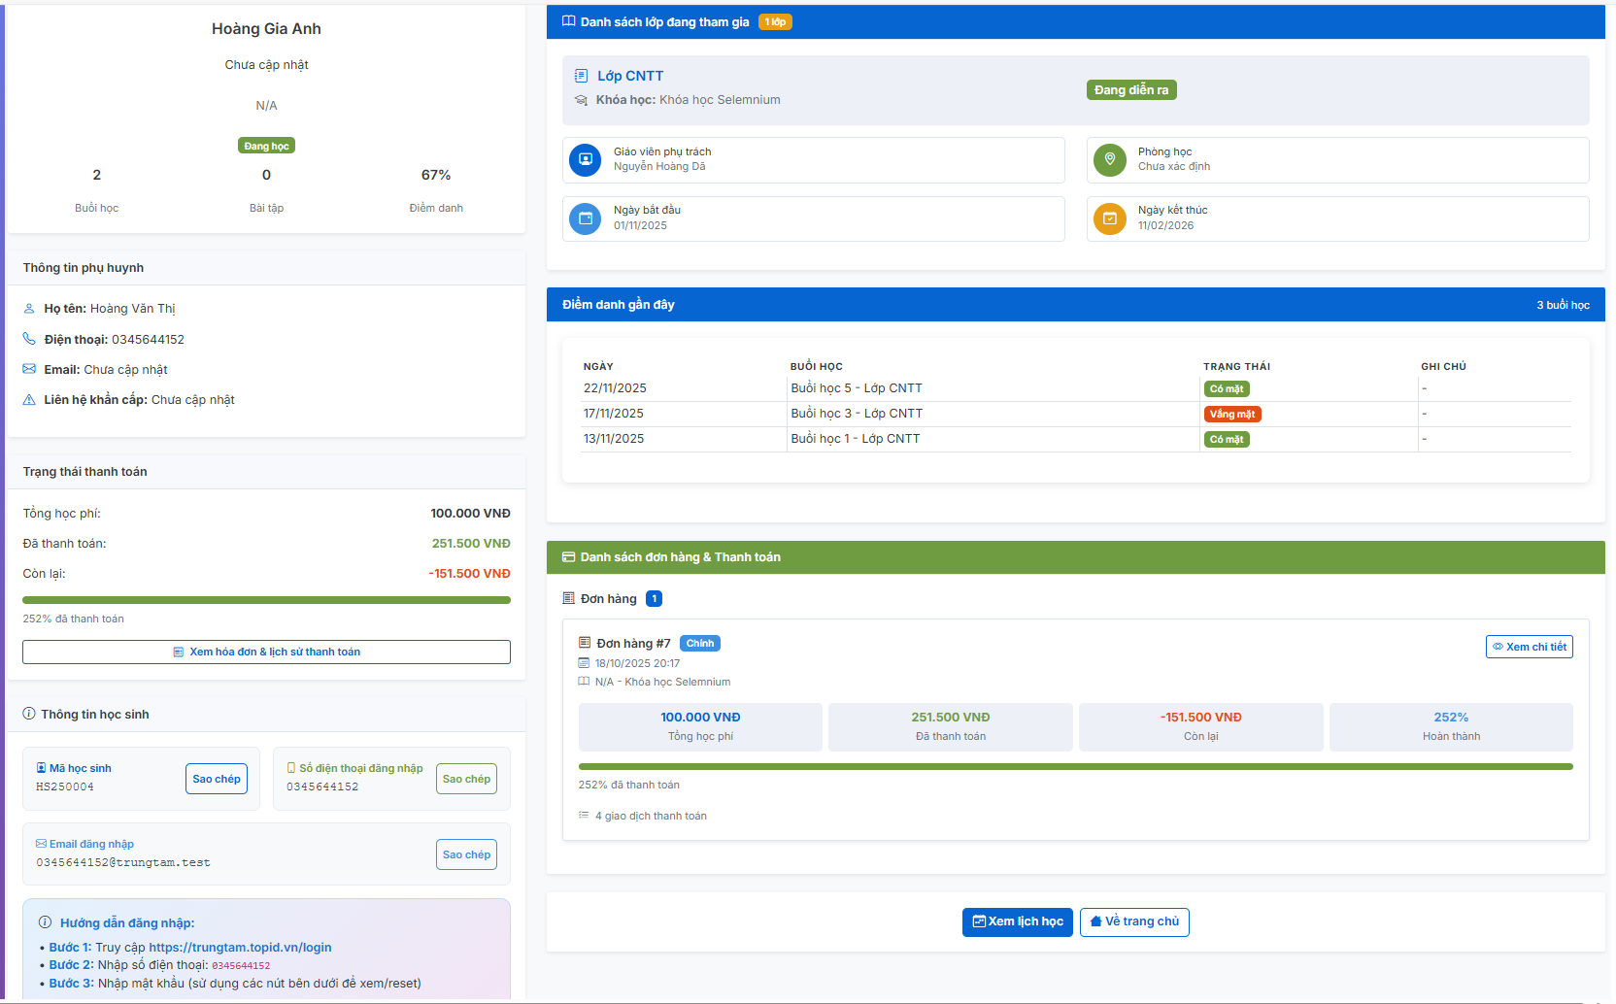1616x1004 pixels.
Task: Copy the login phone number with Sao chép
Action: tap(466, 779)
